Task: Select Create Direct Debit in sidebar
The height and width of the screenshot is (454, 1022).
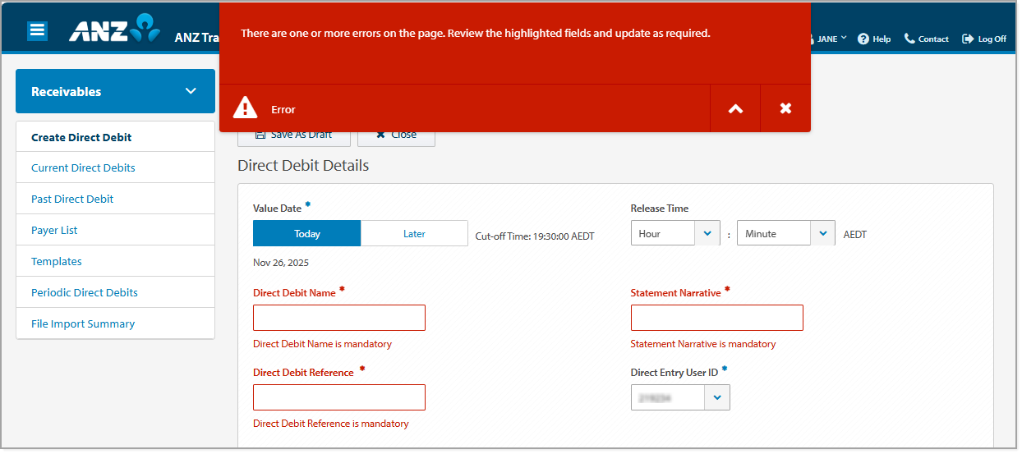Action: click(115, 137)
